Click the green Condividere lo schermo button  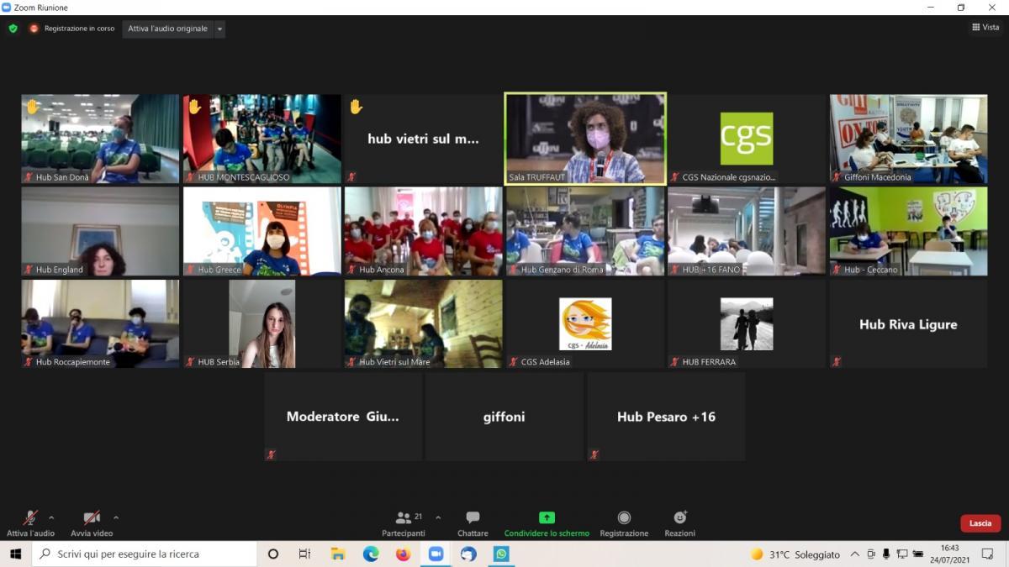tap(547, 522)
